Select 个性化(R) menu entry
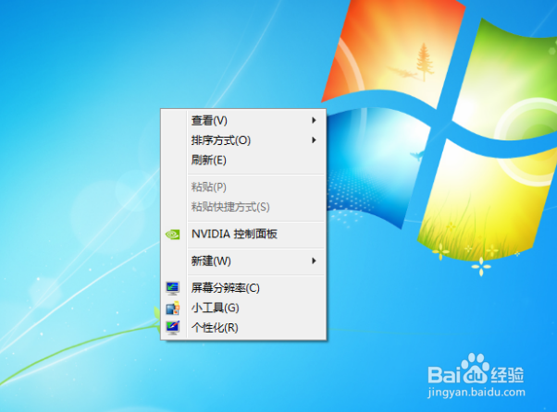557x412 pixels. pos(243,328)
